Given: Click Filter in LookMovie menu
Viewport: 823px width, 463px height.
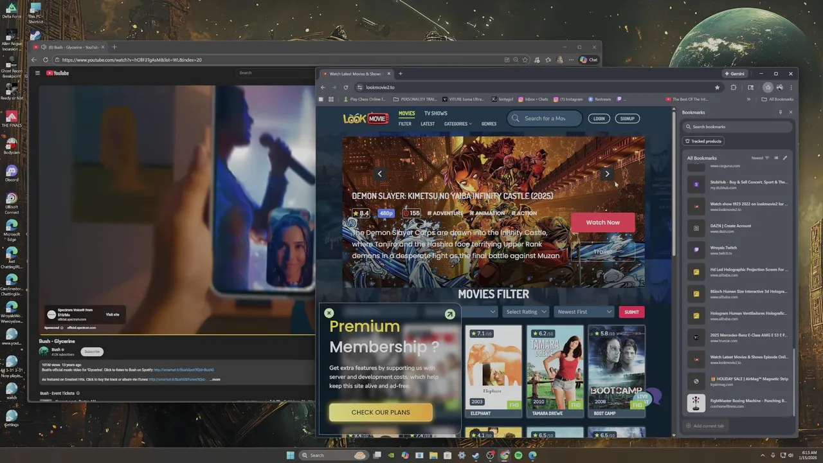Looking at the screenshot, I should pyautogui.click(x=404, y=123).
